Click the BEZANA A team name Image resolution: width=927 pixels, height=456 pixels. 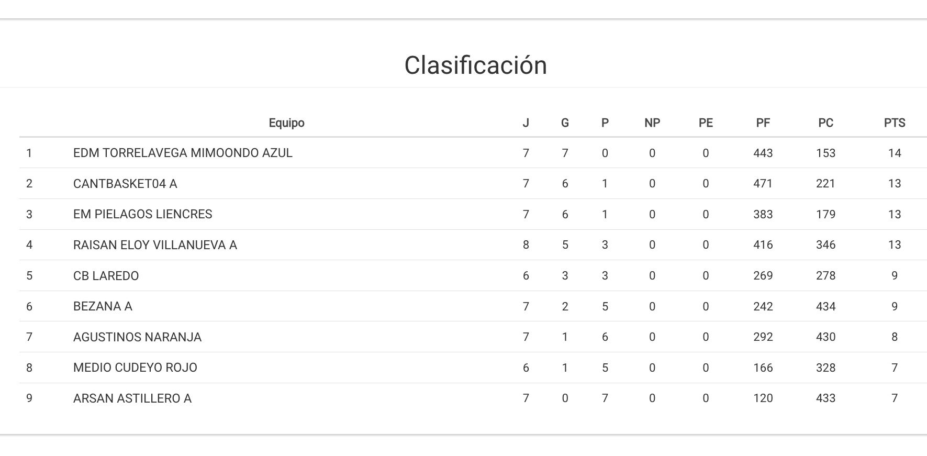click(x=103, y=306)
